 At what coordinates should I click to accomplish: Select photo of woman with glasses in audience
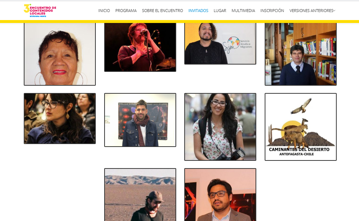point(60,119)
